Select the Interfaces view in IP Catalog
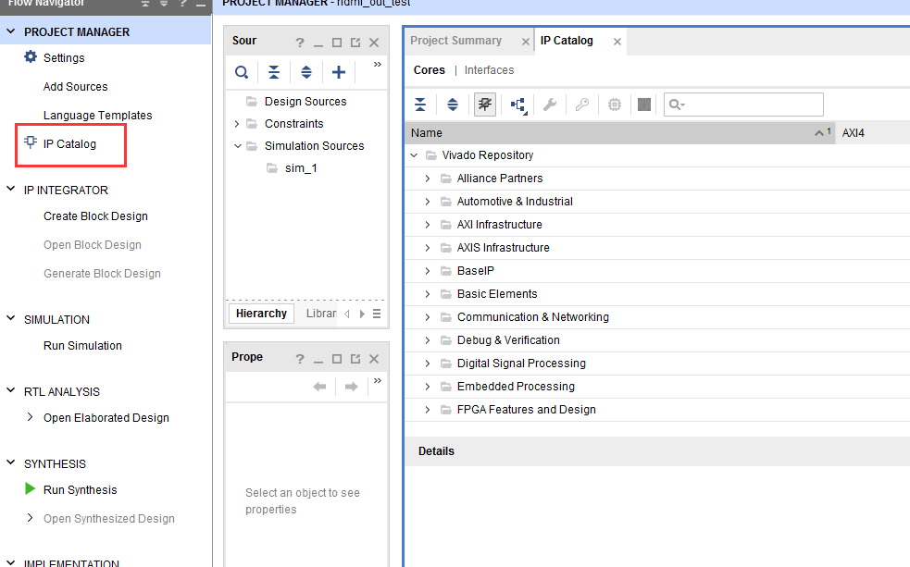This screenshot has height=567, width=910. tap(489, 70)
